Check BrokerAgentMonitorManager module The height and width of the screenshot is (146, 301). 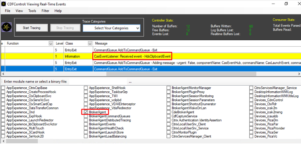(168, 88)
